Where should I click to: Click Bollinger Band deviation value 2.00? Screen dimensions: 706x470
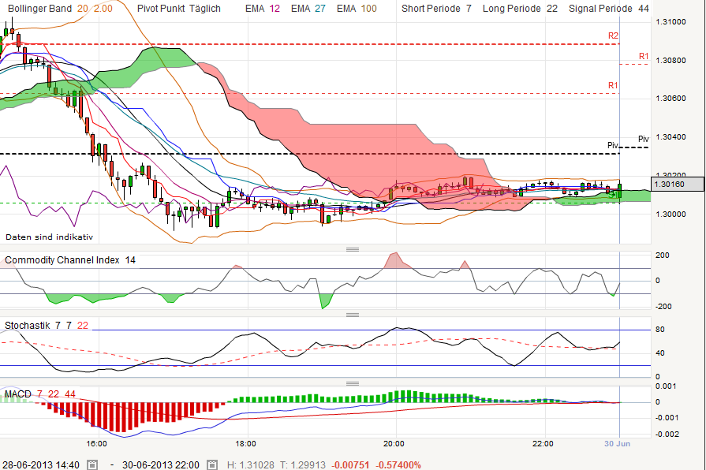click(103, 9)
